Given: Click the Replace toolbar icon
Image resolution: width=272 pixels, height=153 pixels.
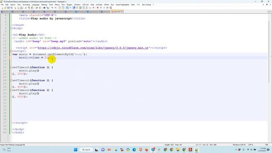Looking at the screenshot, I should tap(48, 8).
